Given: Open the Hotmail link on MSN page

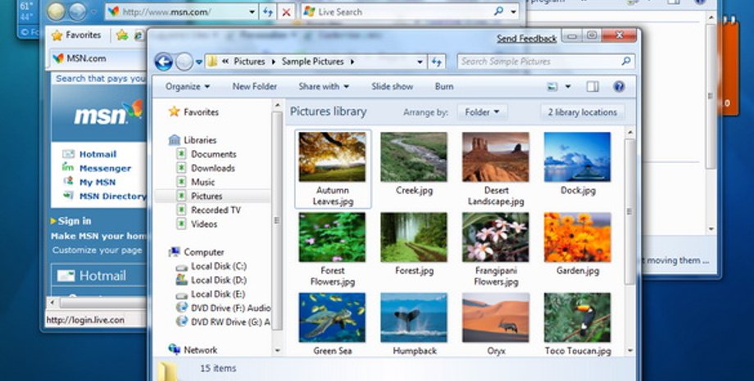Looking at the screenshot, I should (98, 154).
